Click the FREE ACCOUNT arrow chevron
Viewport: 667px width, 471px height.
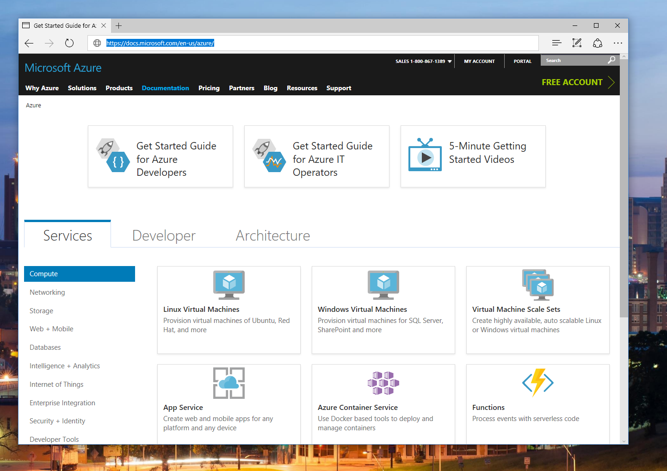point(611,82)
